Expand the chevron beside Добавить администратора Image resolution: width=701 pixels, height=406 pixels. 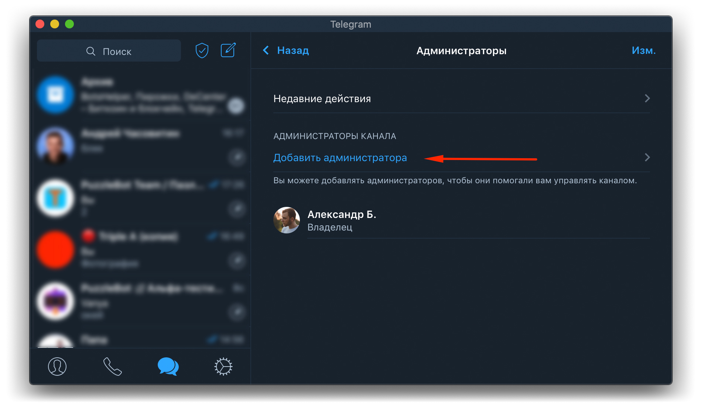pyautogui.click(x=647, y=158)
